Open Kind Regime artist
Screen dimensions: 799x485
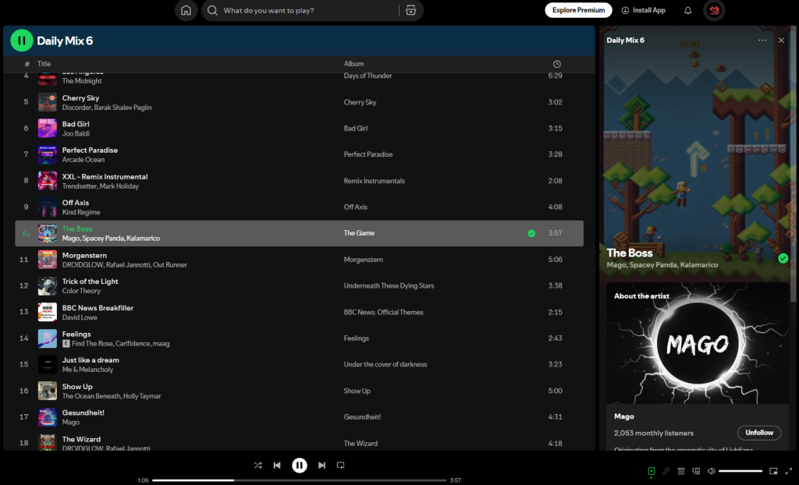coord(81,212)
